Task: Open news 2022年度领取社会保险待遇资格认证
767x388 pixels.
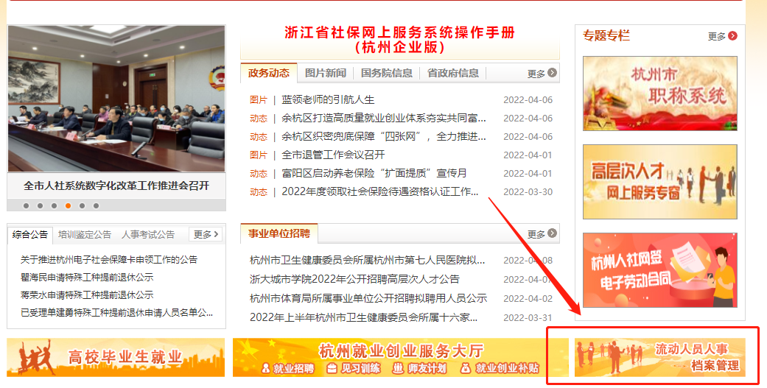Action: [x=379, y=191]
